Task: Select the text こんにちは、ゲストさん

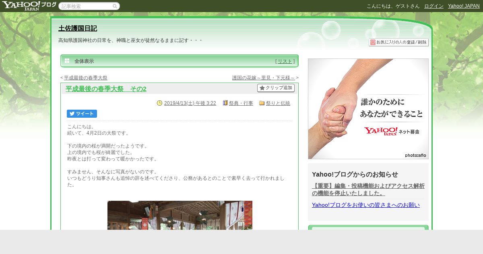Action: 393,6
